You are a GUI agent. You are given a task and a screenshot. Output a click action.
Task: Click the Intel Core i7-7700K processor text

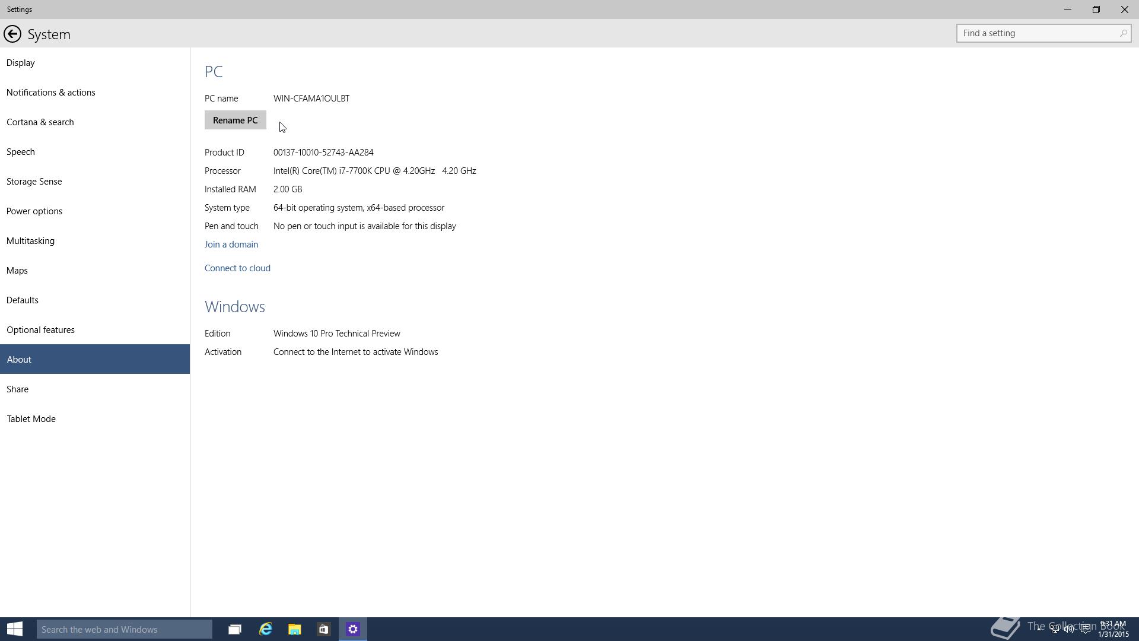[x=375, y=171]
